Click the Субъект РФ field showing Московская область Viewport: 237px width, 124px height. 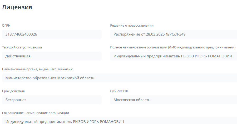coord(173,100)
